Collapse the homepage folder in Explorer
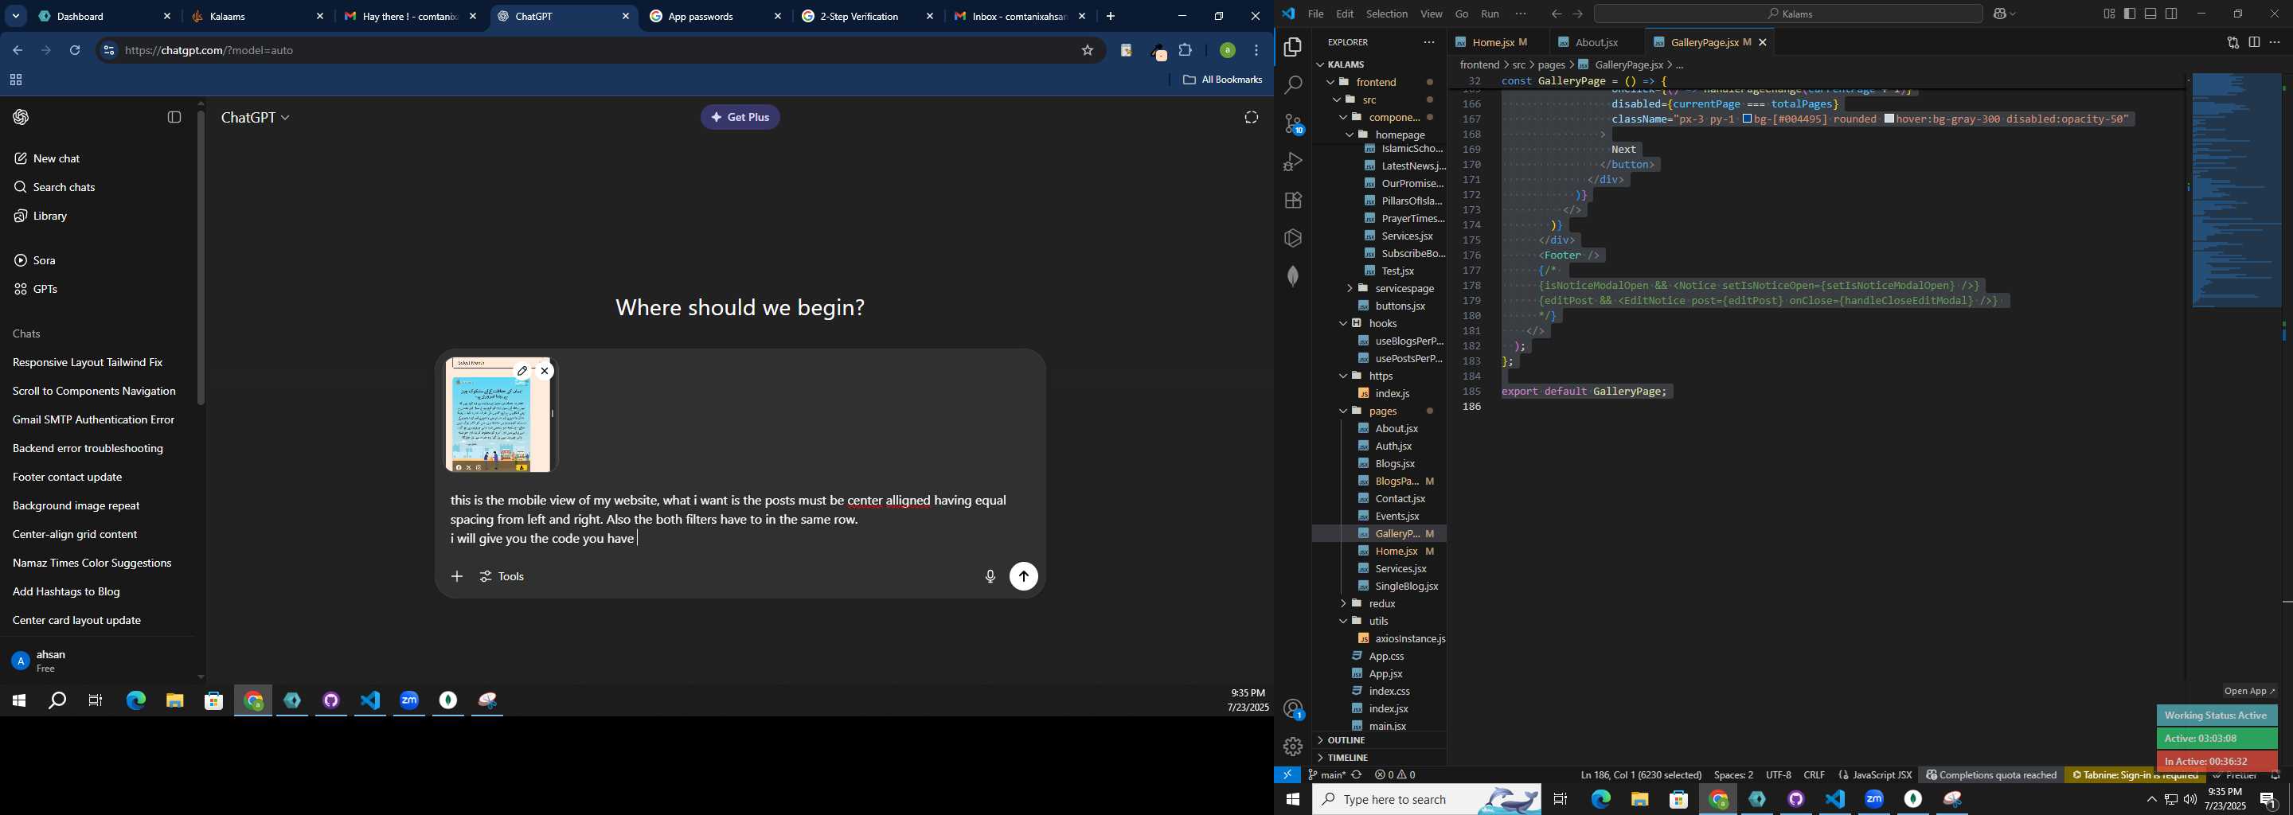This screenshot has width=2293, height=815. click(1350, 135)
